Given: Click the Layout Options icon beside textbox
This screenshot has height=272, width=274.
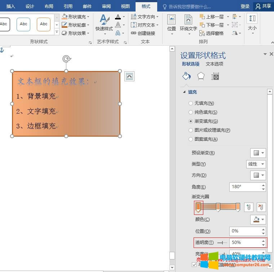Looking at the screenshot, I should coord(129,76).
